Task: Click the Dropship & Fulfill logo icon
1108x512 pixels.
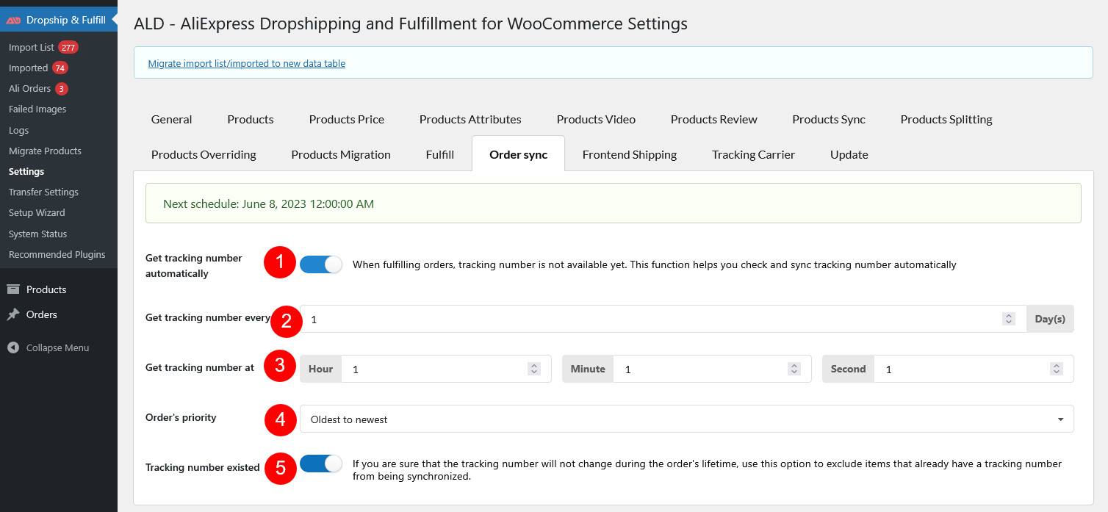Action: 13,21
